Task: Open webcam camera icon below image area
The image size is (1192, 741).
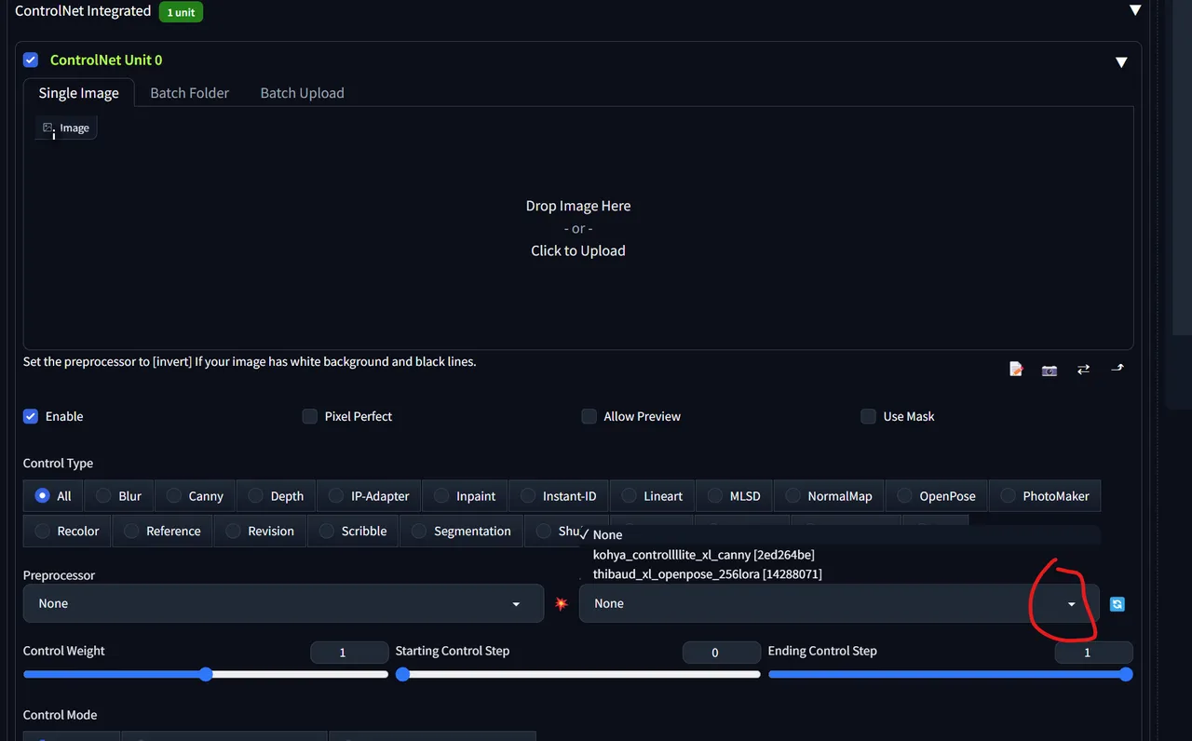Action: pyautogui.click(x=1050, y=370)
